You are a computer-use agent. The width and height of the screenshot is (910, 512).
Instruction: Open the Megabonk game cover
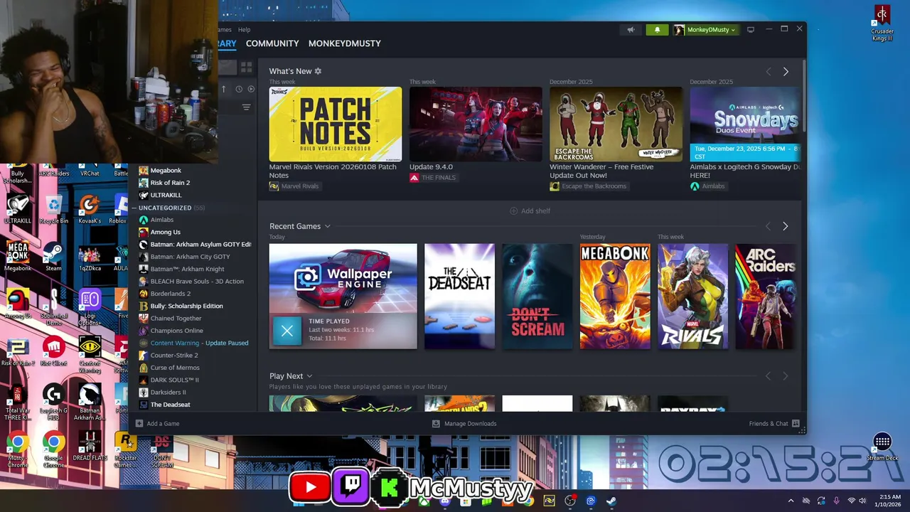tap(615, 297)
